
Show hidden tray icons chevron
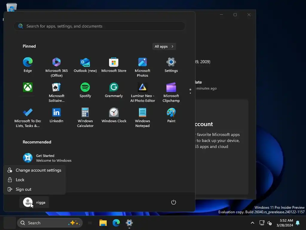coord(252,223)
